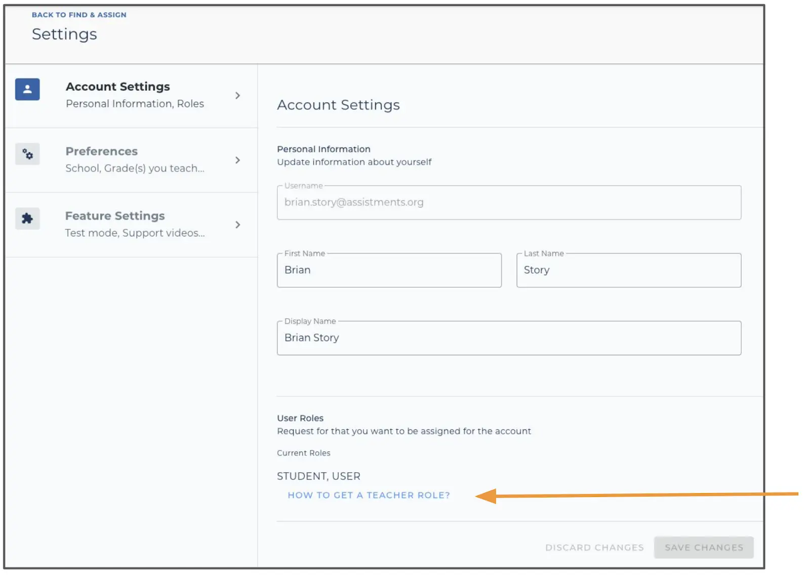Edit the Display Name field

(x=508, y=338)
